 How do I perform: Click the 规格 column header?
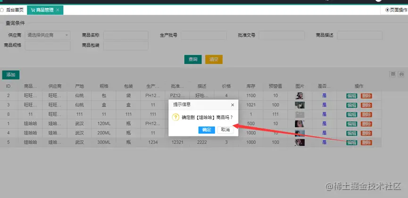point(104,86)
